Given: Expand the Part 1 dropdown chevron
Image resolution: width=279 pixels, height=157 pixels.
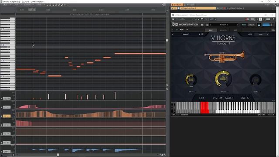Looking at the screenshot, I should 187,30.
